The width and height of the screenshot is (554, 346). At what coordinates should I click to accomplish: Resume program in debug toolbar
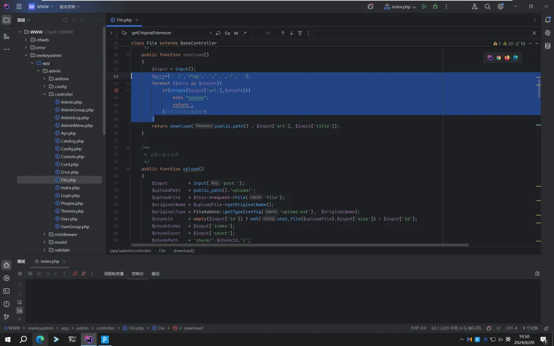pyautogui.click(x=31, y=274)
